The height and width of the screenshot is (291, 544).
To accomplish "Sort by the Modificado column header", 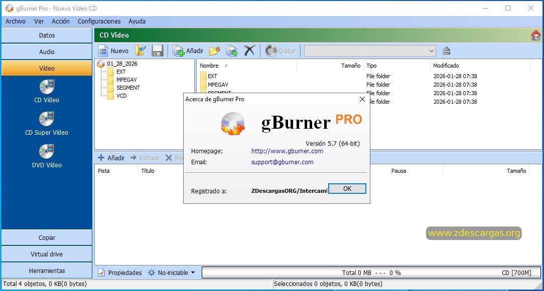I will point(480,66).
